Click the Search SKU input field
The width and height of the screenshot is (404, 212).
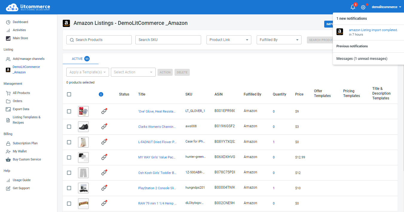point(168,40)
